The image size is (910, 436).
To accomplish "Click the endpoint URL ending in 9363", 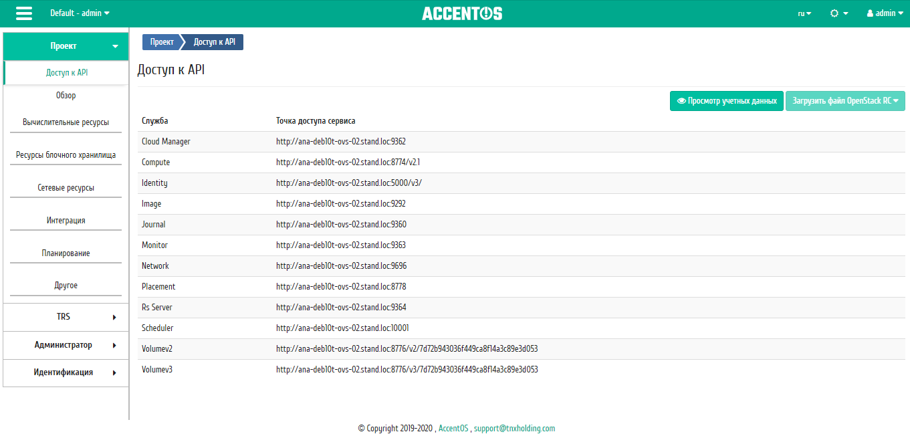I will pyautogui.click(x=341, y=245).
